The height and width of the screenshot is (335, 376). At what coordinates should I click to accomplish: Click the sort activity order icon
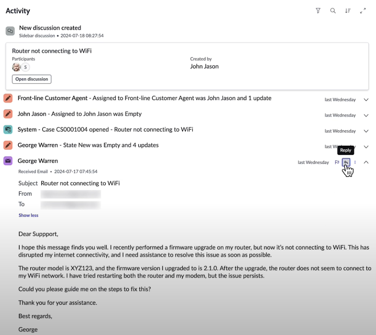348,11
